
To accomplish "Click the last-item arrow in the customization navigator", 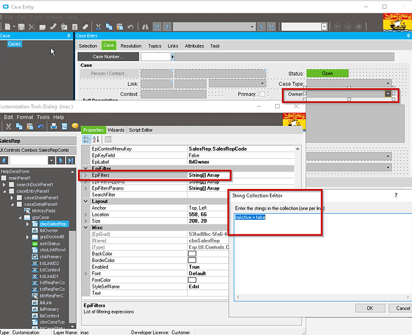I will coord(70,160).
